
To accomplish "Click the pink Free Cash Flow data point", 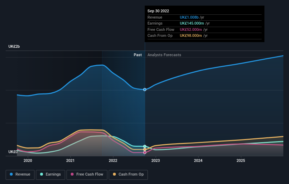I will [145, 152].
